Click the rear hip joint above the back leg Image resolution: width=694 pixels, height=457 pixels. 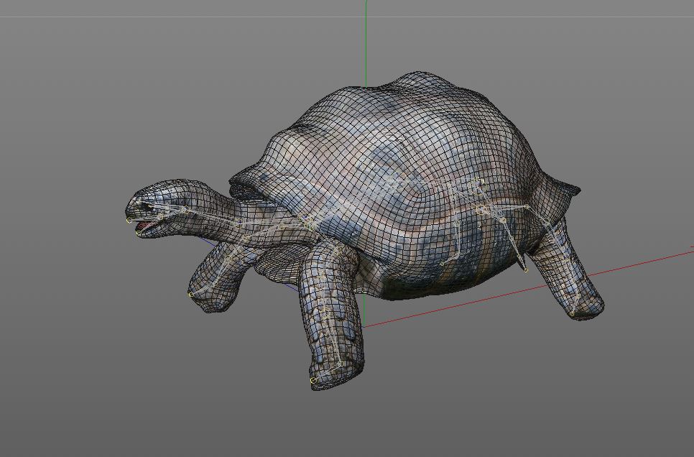(527, 207)
